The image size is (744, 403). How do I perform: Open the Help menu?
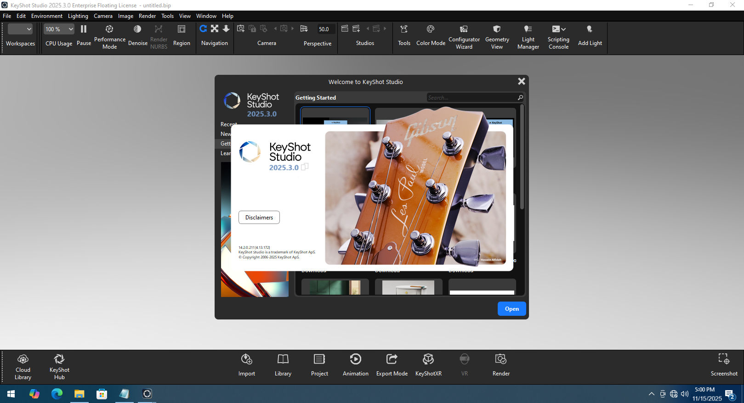[227, 16]
